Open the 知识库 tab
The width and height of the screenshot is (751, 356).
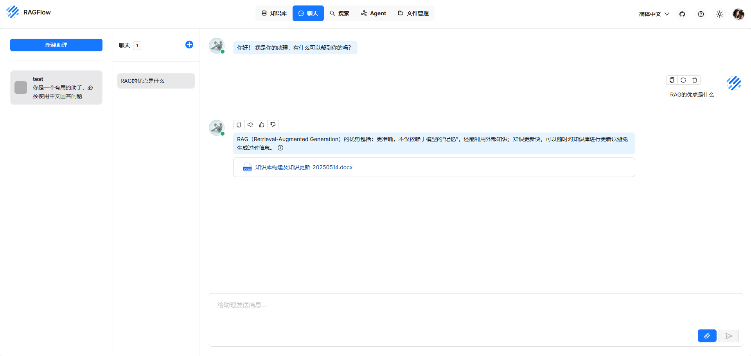tap(274, 13)
